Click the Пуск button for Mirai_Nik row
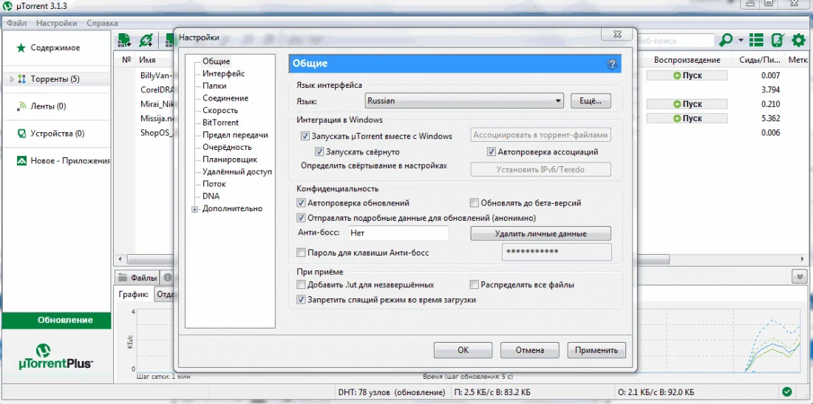The width and height of the screenshot is (813, 404). [687, 104]
